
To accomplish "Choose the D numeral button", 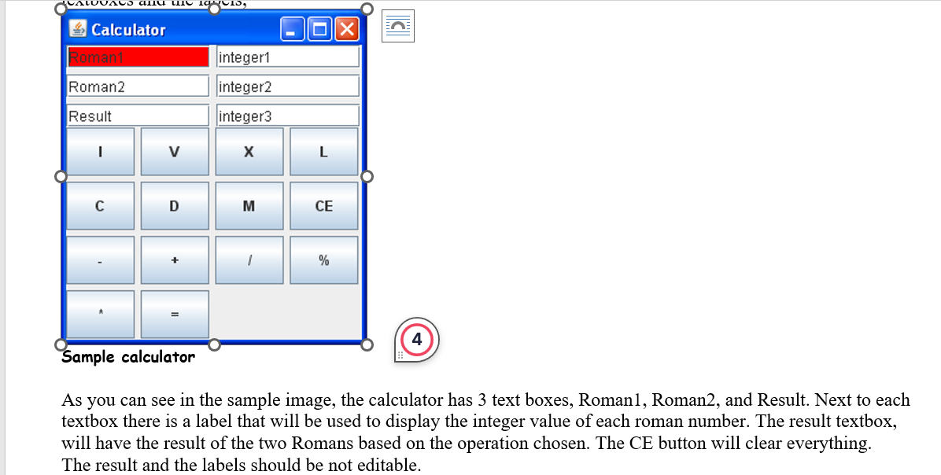I will click(x=175, y=206).
